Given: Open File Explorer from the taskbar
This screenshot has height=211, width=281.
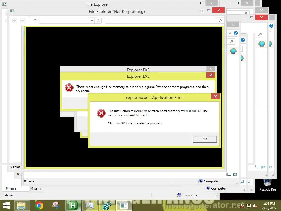Looking at the screenshot, I should click(21, 206).
